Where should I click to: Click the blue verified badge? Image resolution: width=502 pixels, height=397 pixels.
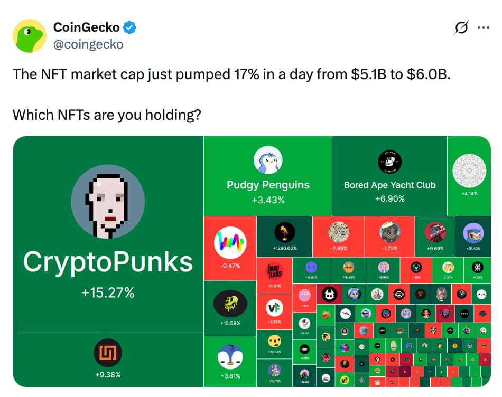pyautogui.click(x=129, y=27)
